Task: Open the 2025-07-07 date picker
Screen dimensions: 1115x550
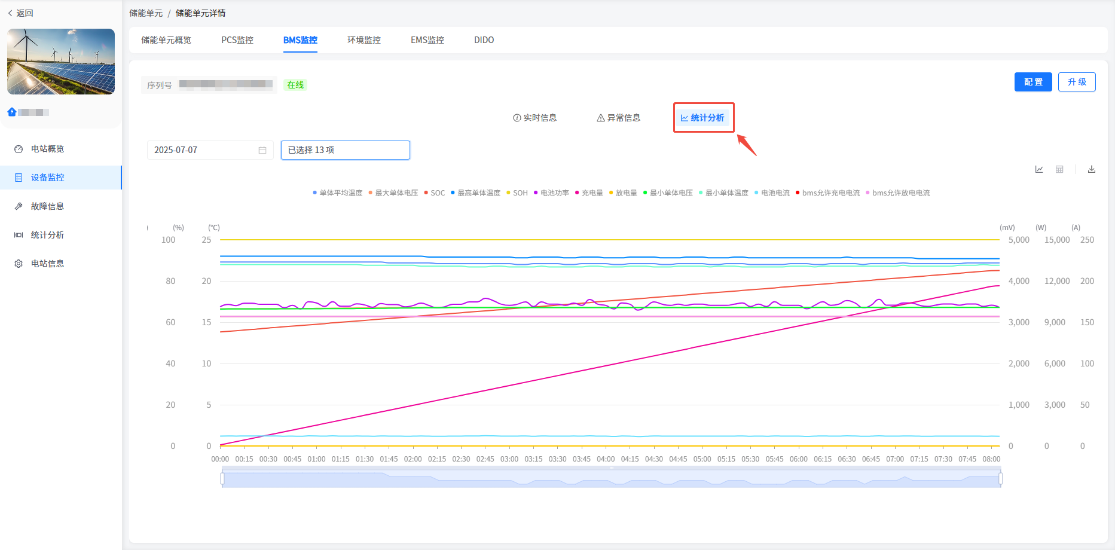Action: click(203, 150)
